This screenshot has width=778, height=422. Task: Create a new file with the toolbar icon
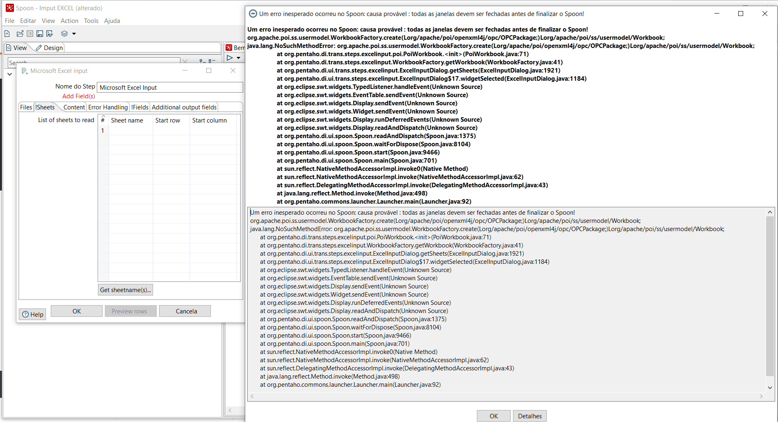coord(7,34)
